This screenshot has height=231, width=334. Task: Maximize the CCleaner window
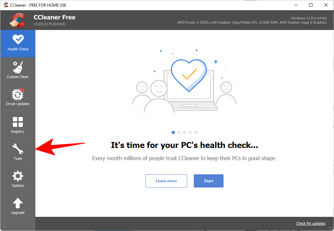point(311,5)
